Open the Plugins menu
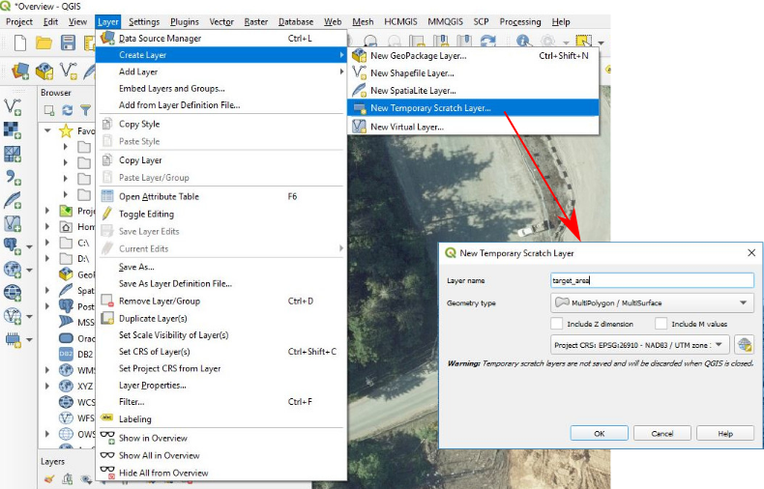 pyautogui.click(x=184, y=22)
